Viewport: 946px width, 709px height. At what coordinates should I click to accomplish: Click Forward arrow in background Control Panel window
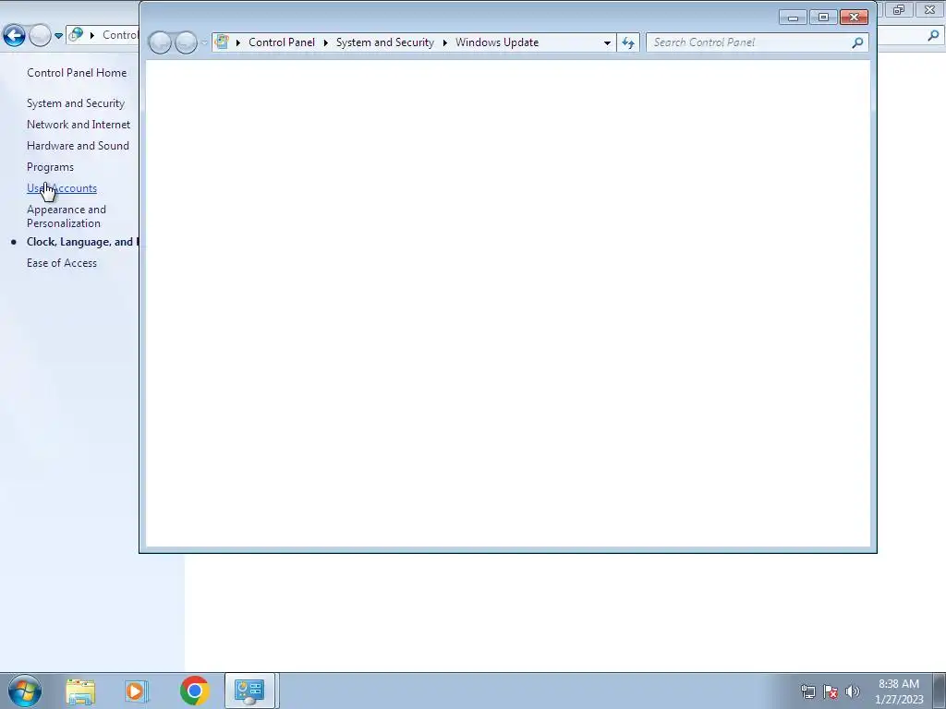tap(40, 35)
